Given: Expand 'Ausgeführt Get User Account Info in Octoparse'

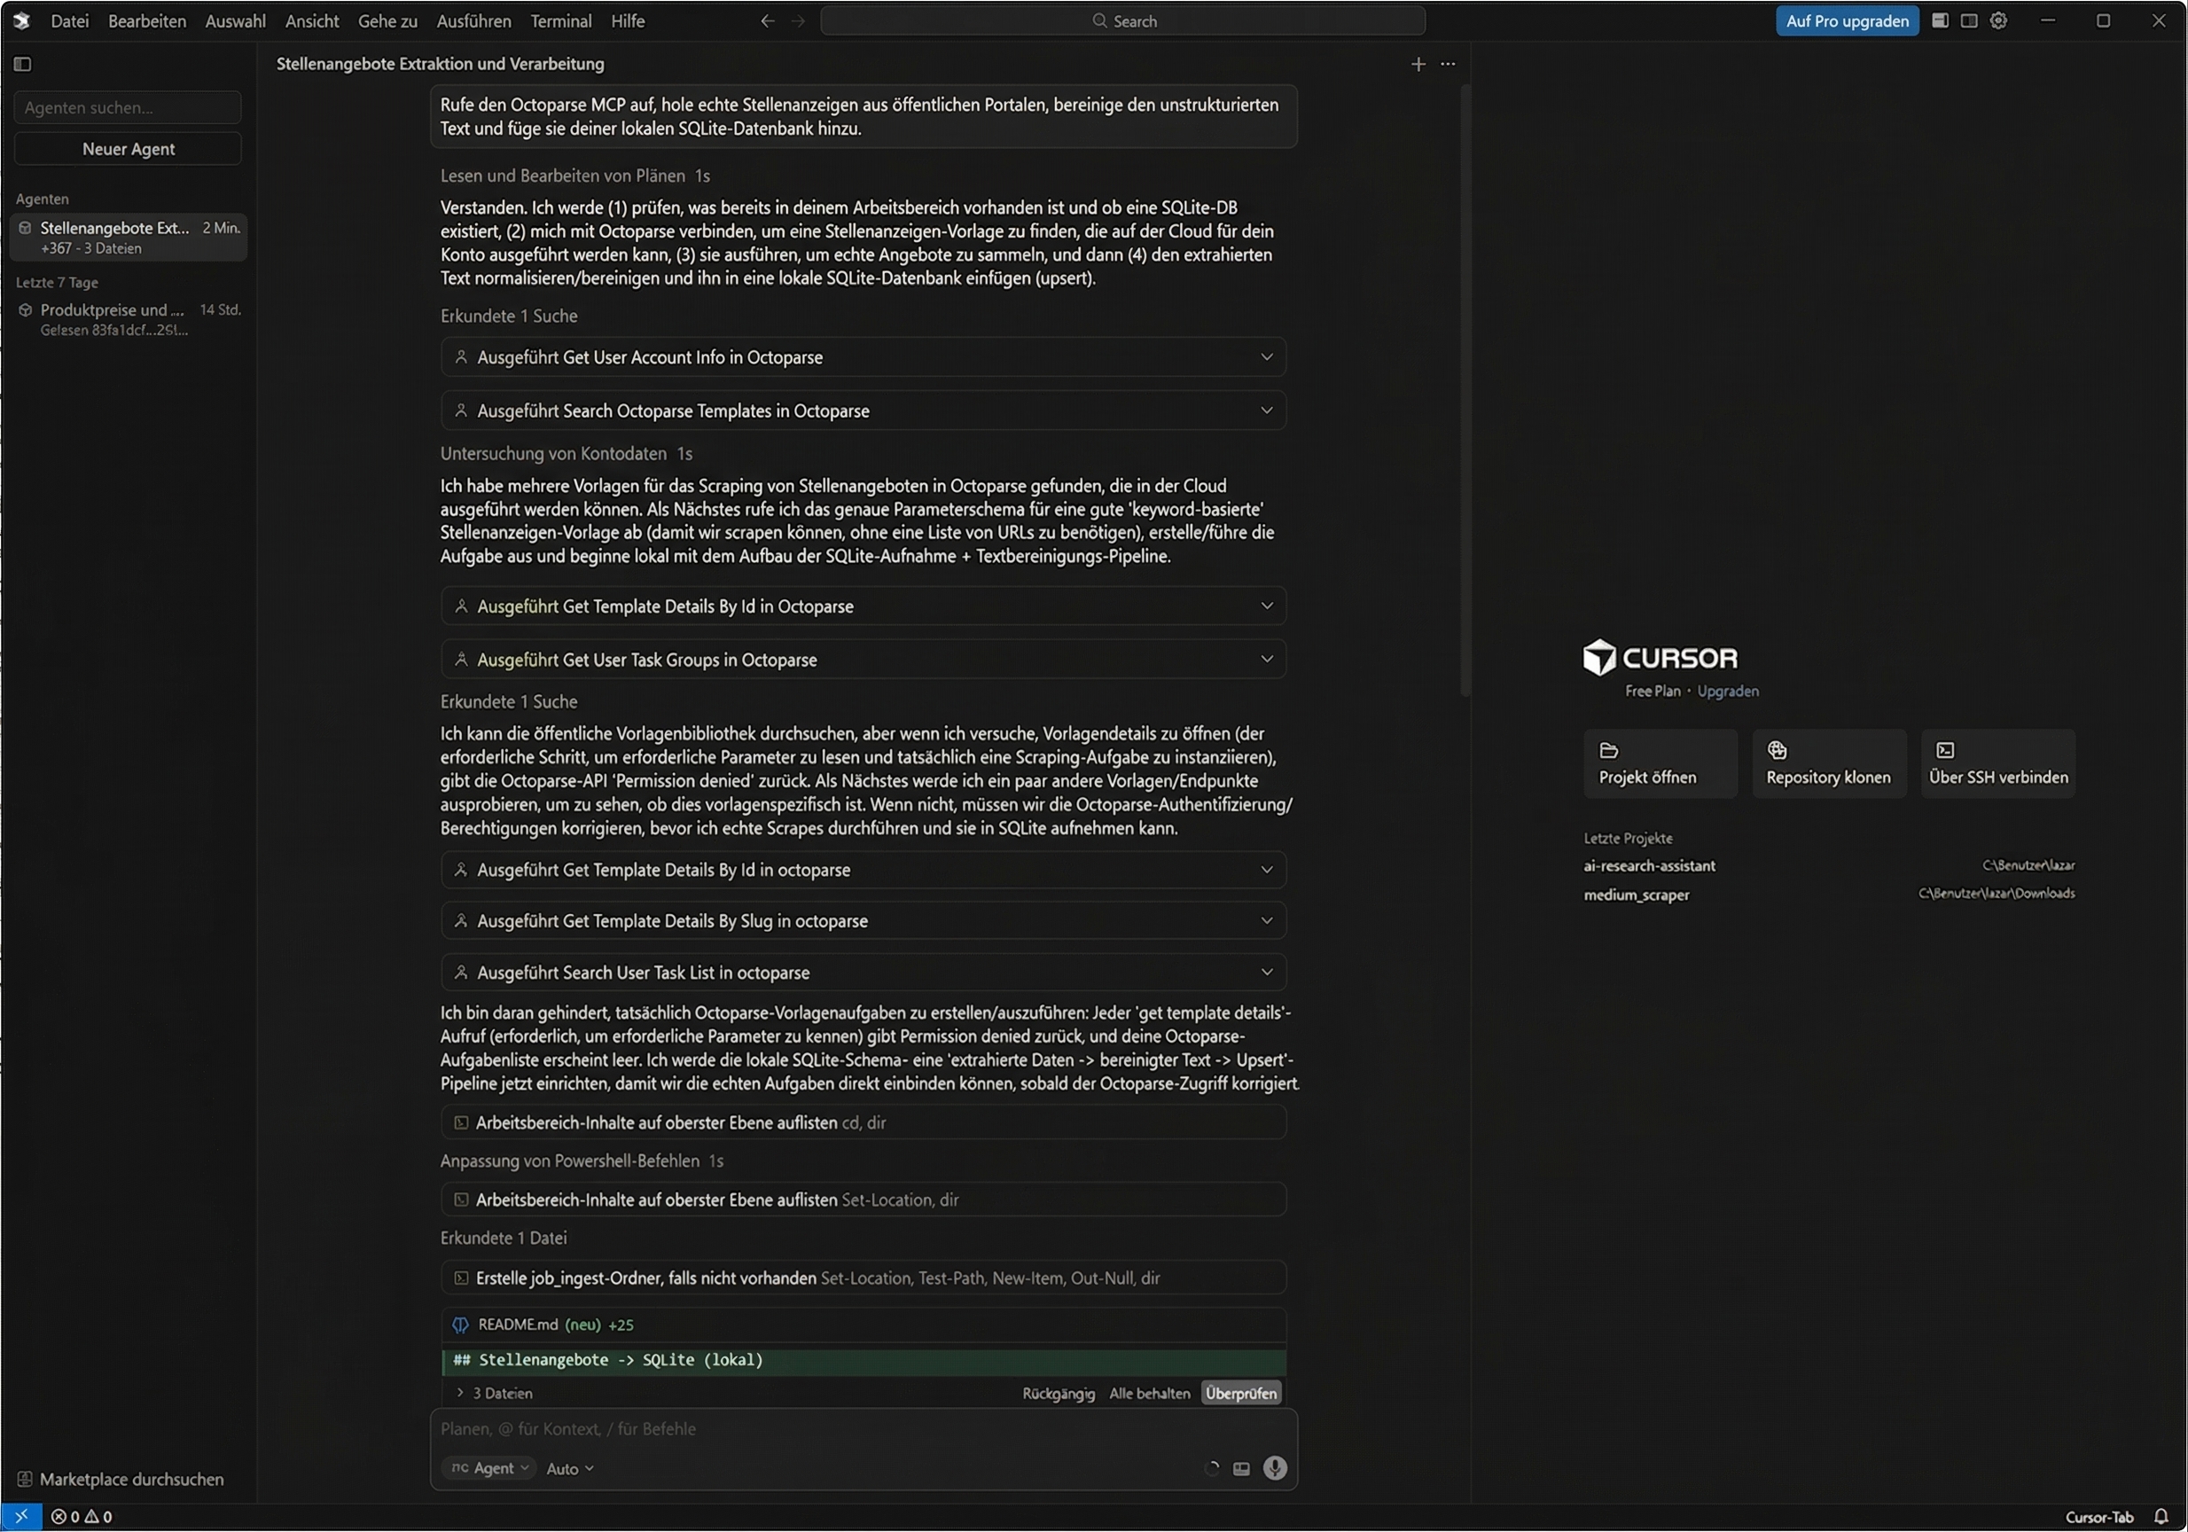Looking at the screenshot, I should click(1267, 356).
